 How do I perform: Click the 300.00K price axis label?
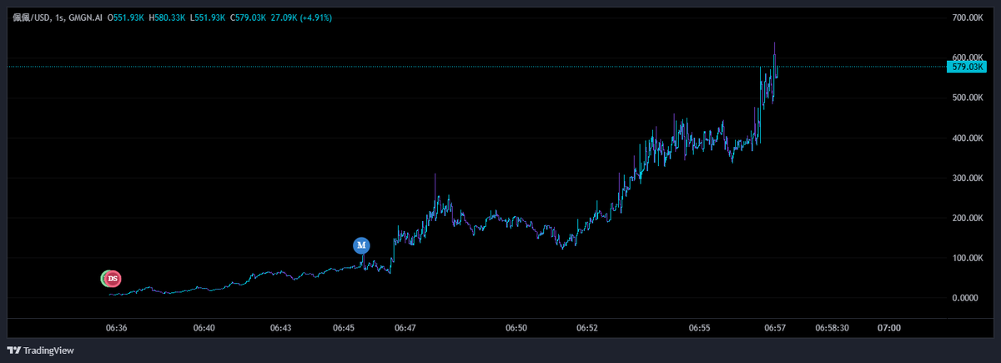click(x=967, y=178)
